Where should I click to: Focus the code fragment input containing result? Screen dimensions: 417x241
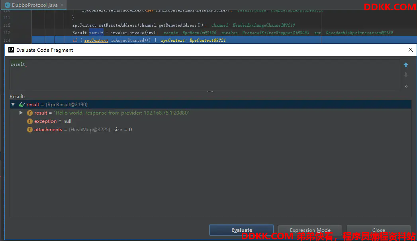(x=205, y=75)
